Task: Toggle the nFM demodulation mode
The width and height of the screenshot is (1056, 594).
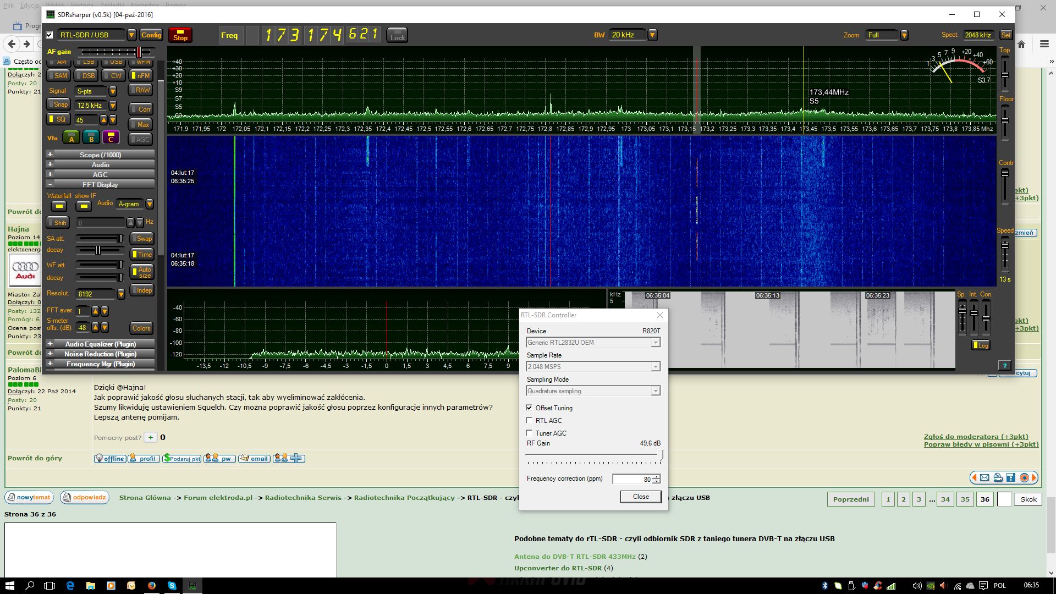Action: (141, 76)
